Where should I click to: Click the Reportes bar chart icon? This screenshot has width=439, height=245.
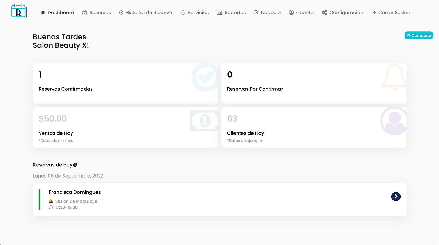coord(219,12)
